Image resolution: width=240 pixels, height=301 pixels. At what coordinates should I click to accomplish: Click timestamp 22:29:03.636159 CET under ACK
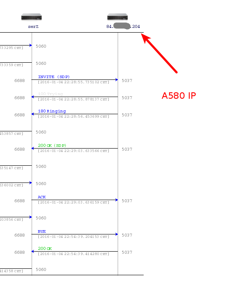[74, 202]
